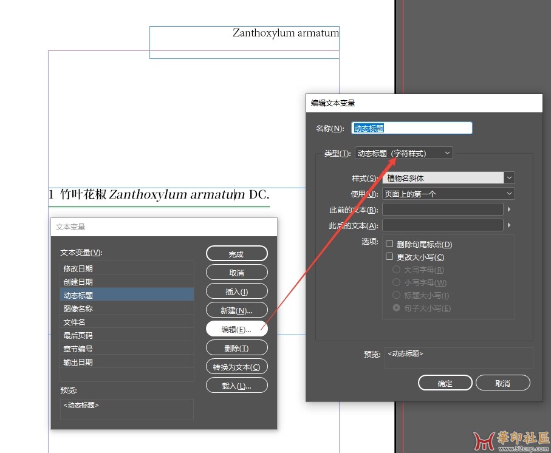Toggle the 更改大小写 checkbox
Viewport: 551px width, 453px height.
[389, 257]
